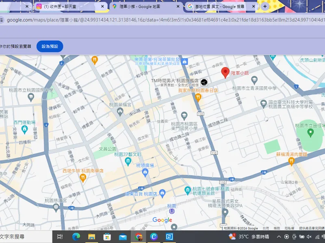Click the 桃園七號倉庫 museum marker
Image resolution: width=325 pixels, height=243 pixels.
click(x=188, y=191)
